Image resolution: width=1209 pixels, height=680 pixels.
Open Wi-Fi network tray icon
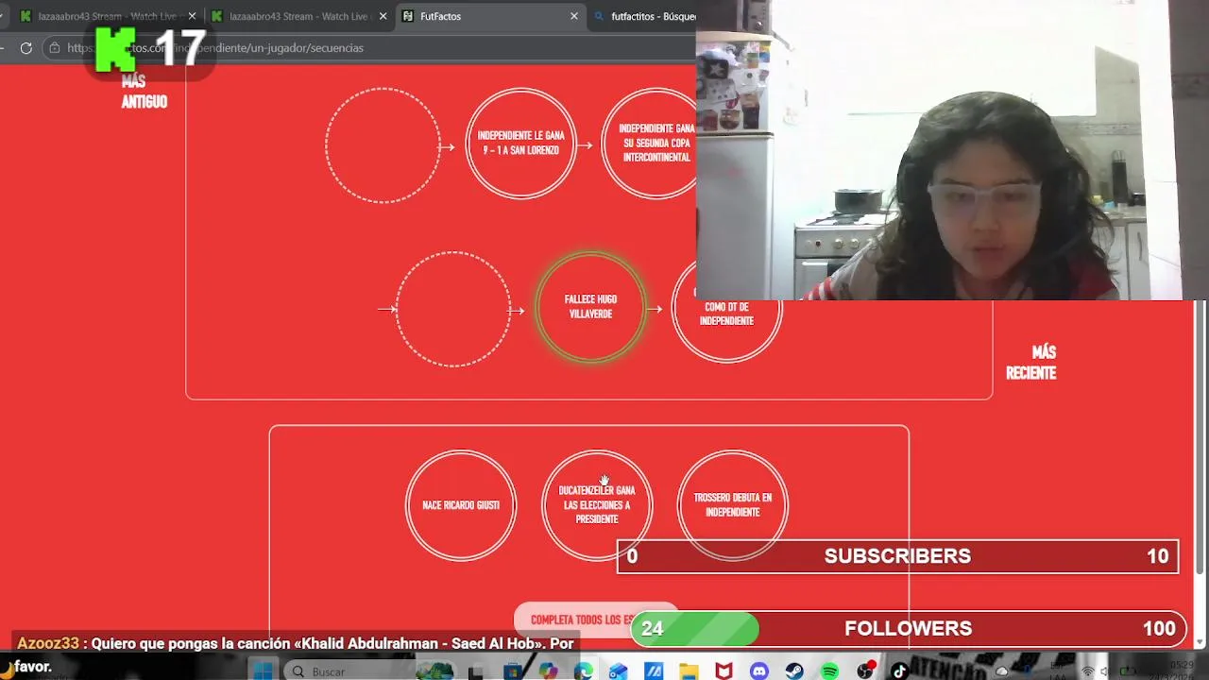point(1088,671)
